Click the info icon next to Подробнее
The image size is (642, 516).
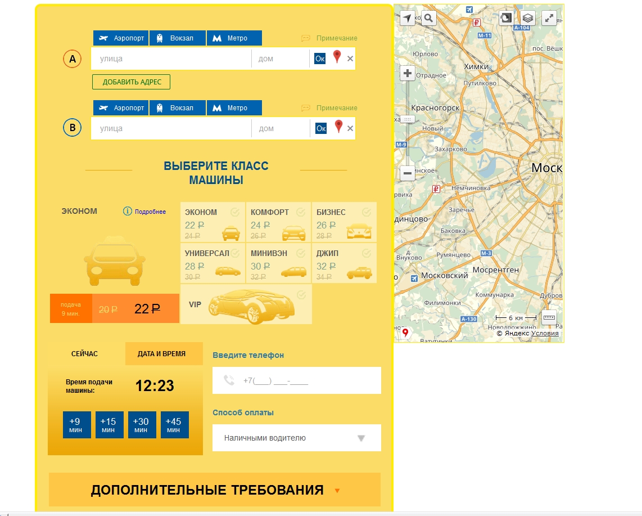(x=128, y=211)
